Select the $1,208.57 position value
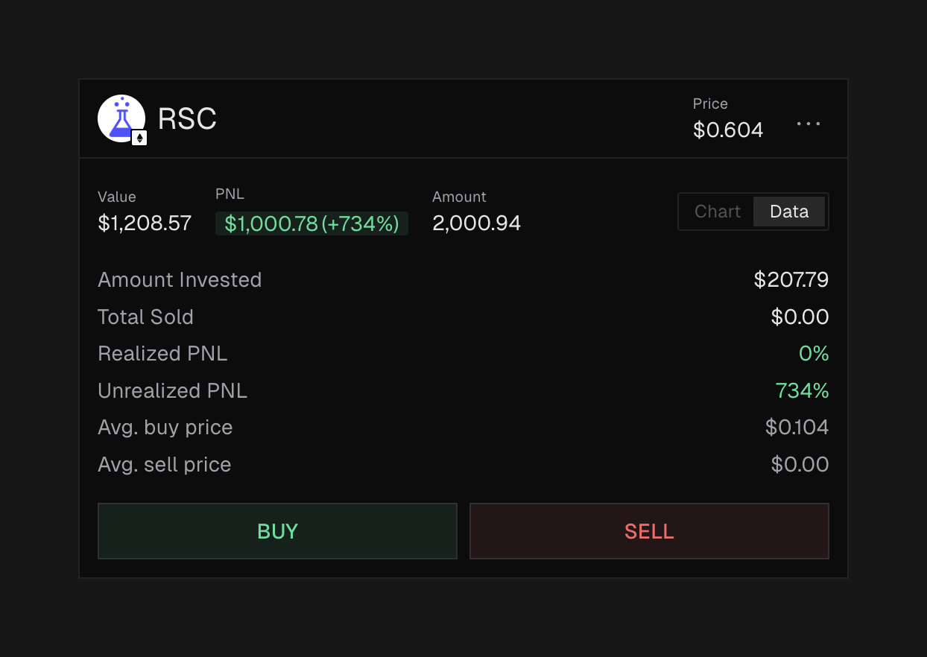Screen dimensions: 927x657 145,223
